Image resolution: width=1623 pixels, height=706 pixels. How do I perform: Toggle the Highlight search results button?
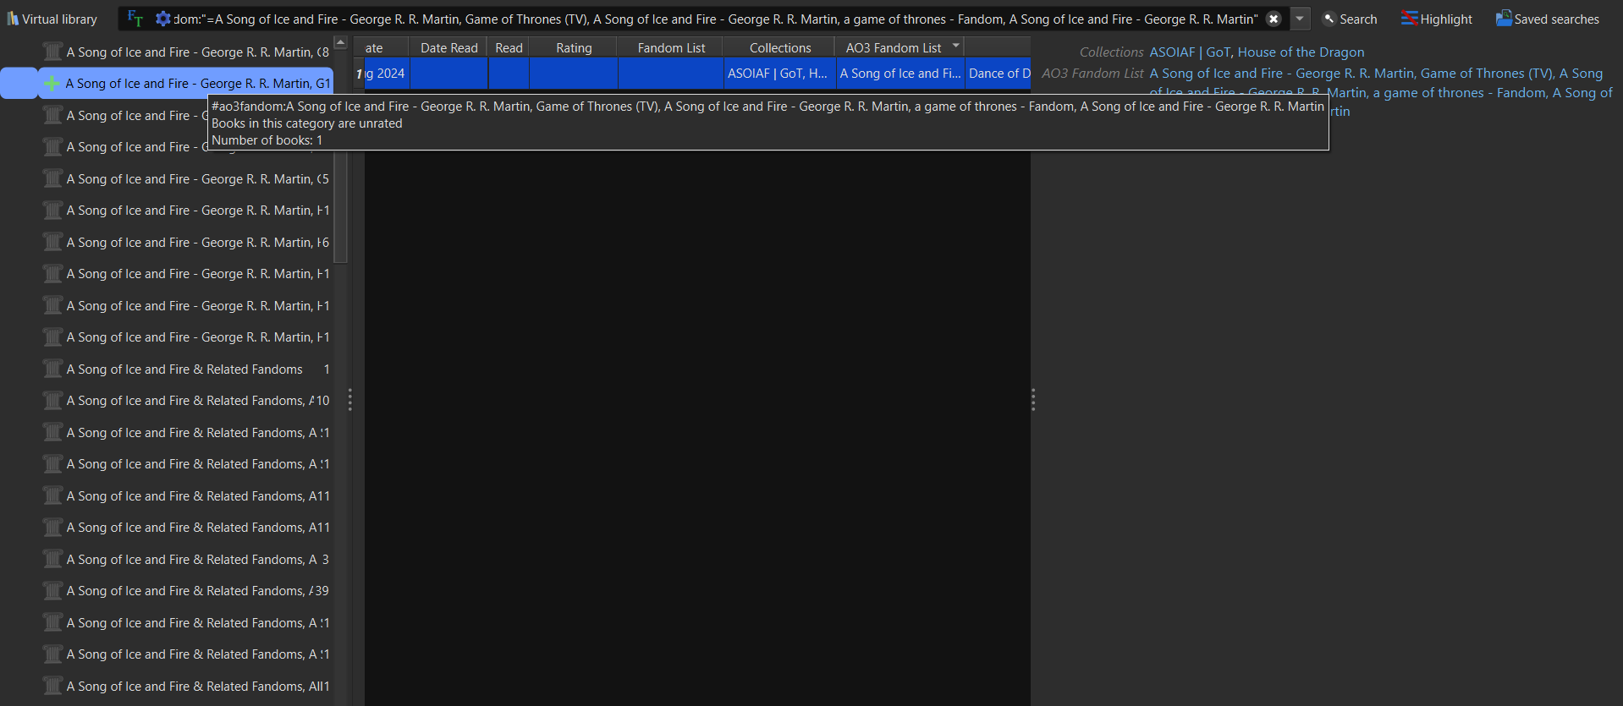(1437, 19)
